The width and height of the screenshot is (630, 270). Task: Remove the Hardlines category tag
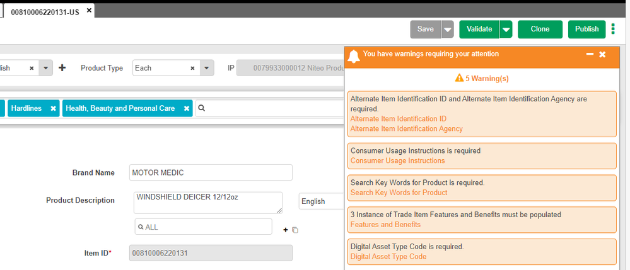pos(53,109)
